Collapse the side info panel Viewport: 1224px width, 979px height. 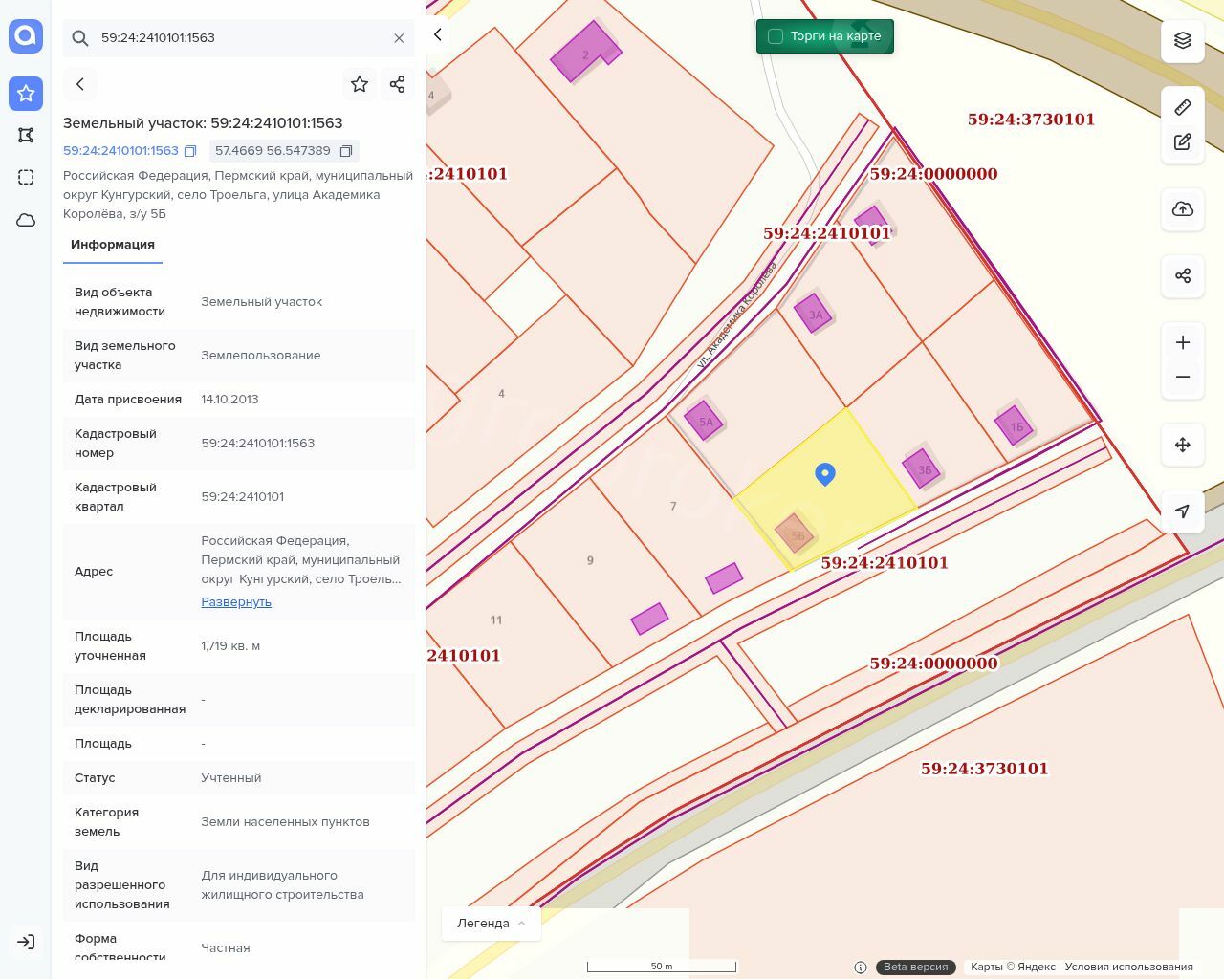438,34
